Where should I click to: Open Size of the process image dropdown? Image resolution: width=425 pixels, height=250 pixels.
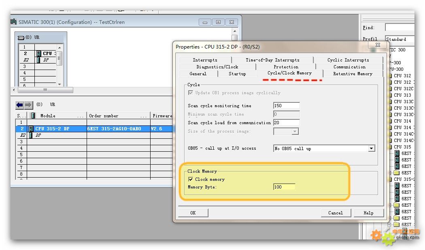coord(295,131)
